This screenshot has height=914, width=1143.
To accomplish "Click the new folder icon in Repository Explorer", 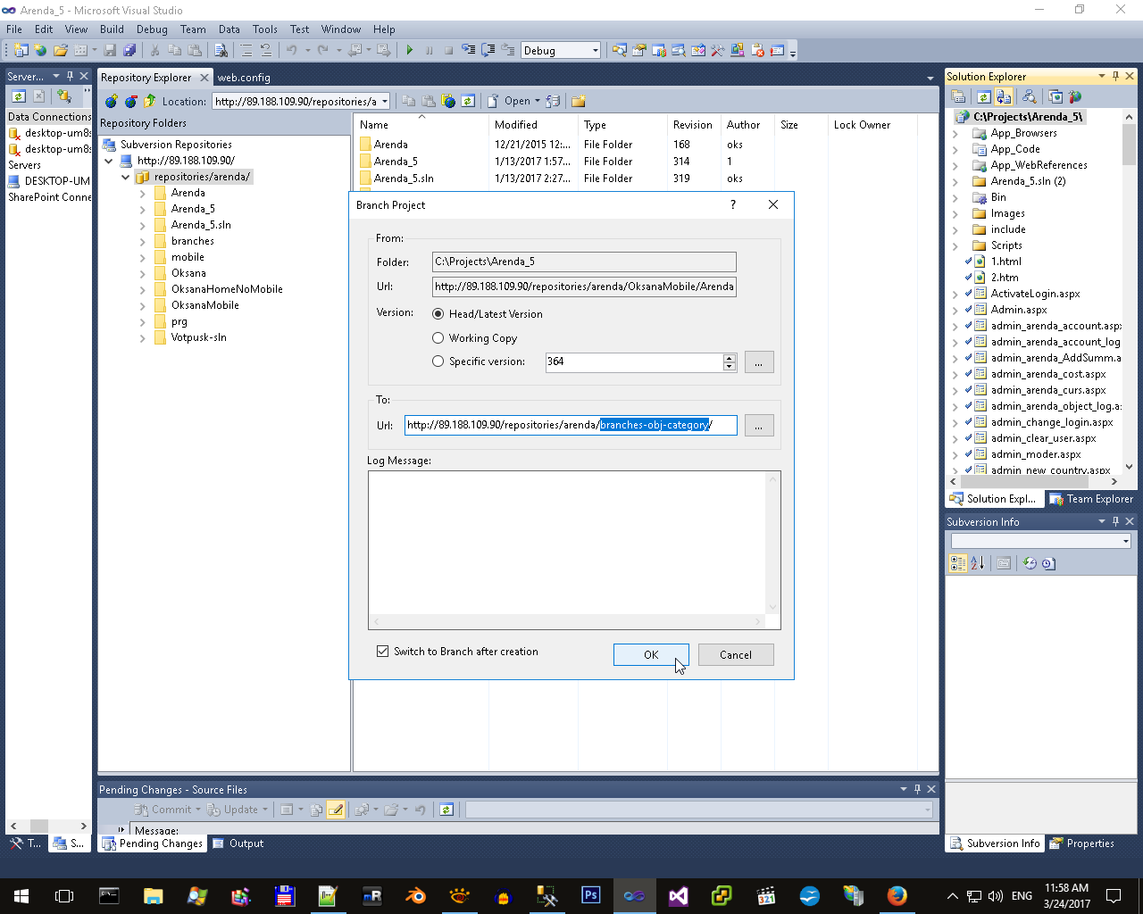I will click(x=579, y=101).
